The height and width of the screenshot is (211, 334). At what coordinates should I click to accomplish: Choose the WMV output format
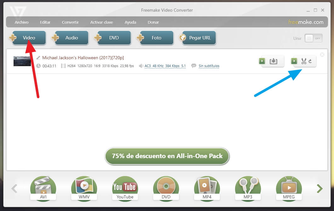84,188
